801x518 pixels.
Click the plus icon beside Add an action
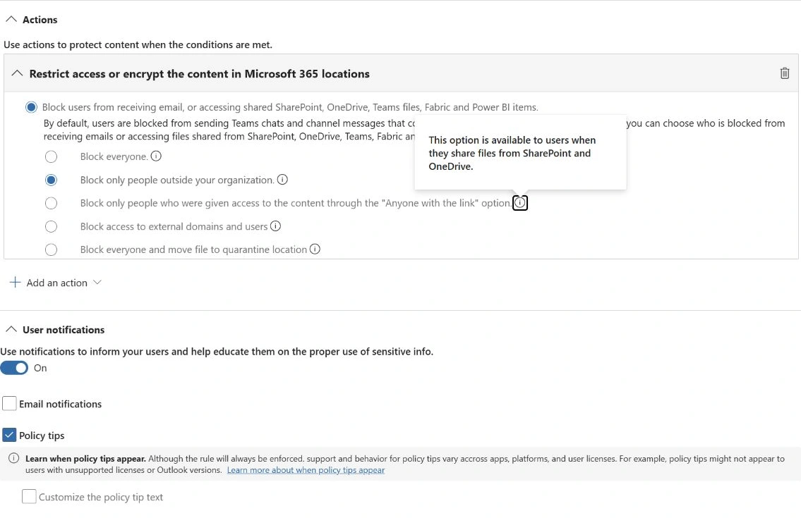click(16, 282)
